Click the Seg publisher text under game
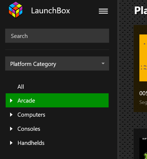This screenshot has width=147, height=159. pyautogui.click(x=143, y=102)
